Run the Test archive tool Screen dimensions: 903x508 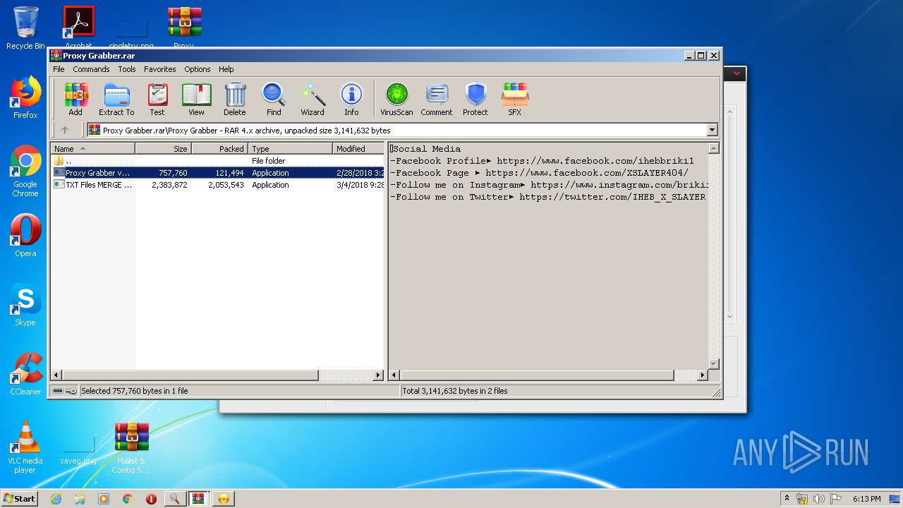point(157,99)
